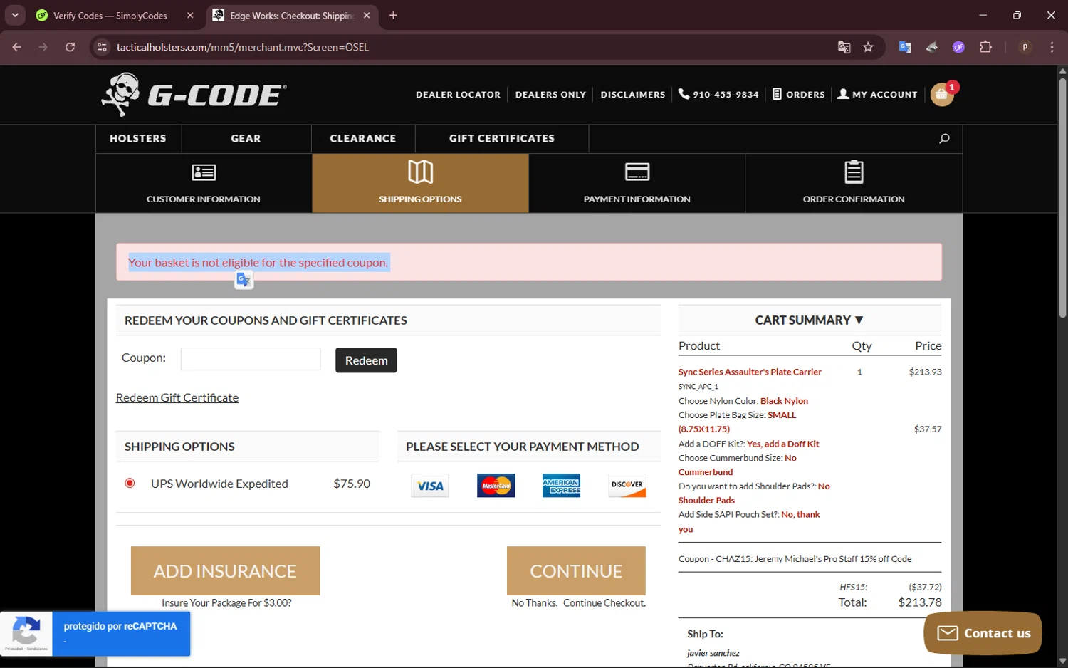This screenshot has width=1068, height=668.
Task: Click the site information icon in address bar
Action: (x=102, y=47)
